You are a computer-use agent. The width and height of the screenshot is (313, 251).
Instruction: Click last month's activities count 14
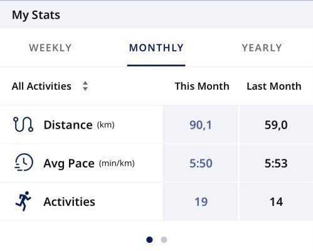[x=276, y=202]
